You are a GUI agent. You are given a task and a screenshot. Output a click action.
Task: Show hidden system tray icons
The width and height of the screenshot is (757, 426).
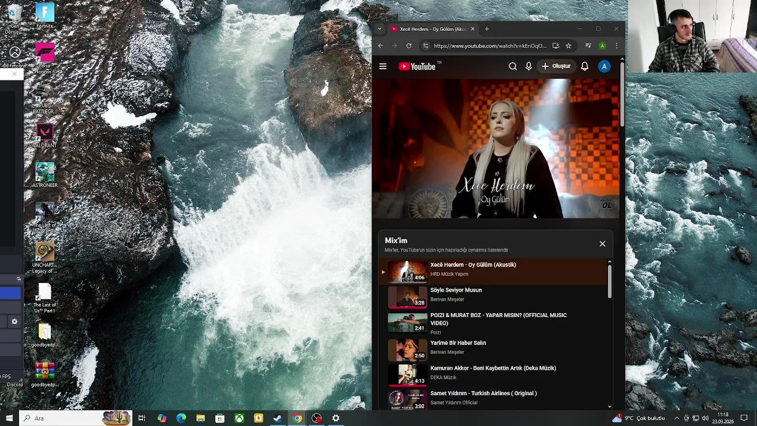[x=677, y=418]
